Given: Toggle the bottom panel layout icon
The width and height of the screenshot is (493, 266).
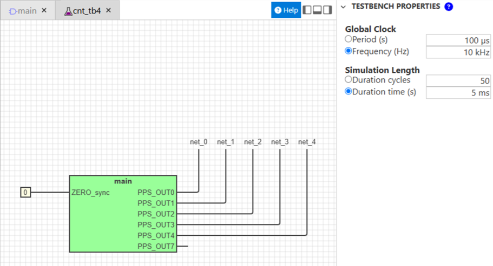Looking at the screenshot, I should 317,10.
